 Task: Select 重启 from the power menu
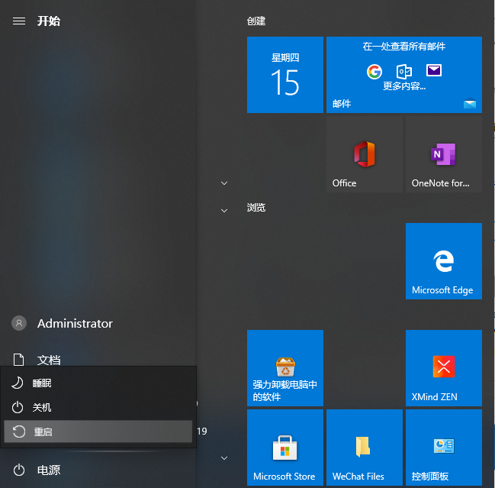98,431
